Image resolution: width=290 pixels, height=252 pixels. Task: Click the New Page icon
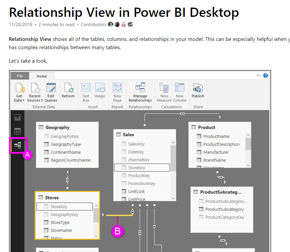coord(117,87)
